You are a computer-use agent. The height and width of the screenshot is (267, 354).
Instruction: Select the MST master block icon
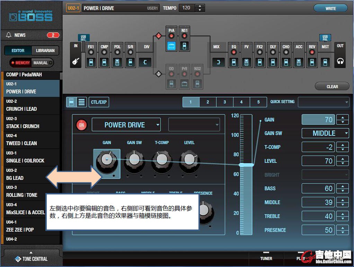[x=325, y=62]
